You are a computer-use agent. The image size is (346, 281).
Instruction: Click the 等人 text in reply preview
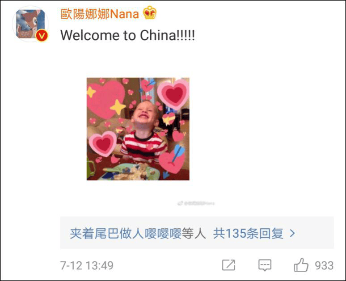pos(194,233)
